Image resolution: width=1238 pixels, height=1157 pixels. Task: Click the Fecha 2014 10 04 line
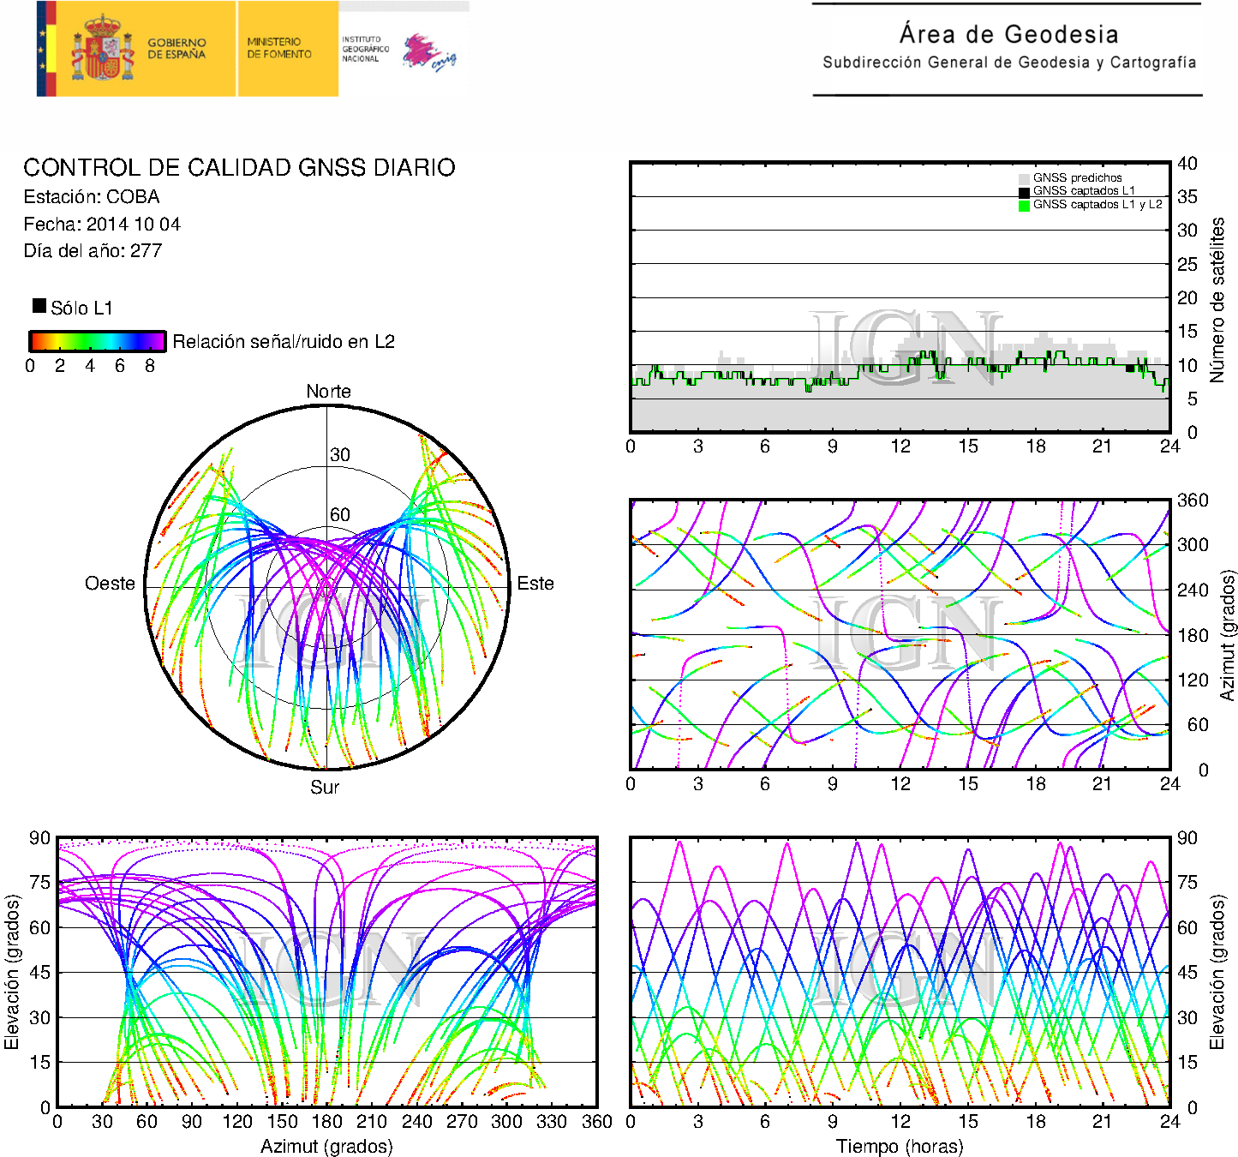click(102, 225)
